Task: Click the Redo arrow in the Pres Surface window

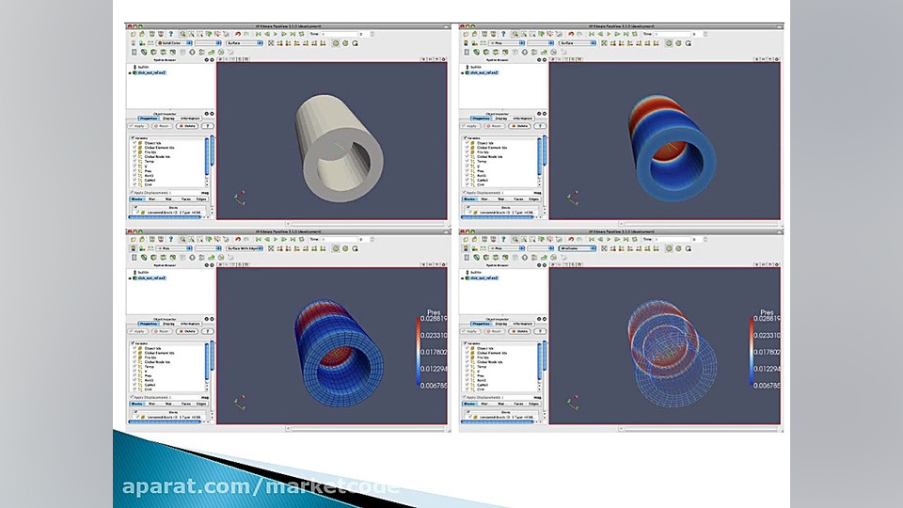Action: [x=579, y=34]
